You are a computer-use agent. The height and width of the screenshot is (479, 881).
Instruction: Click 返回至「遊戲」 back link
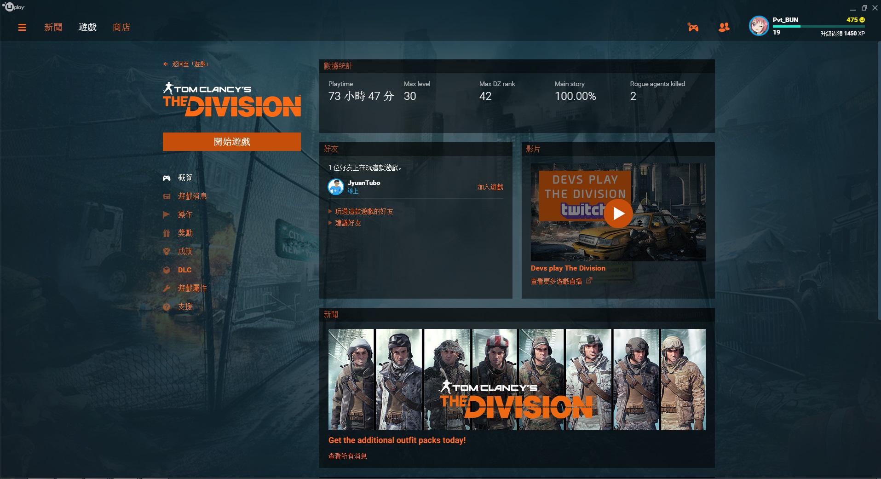pyautogui.click(x=191, y=64)
